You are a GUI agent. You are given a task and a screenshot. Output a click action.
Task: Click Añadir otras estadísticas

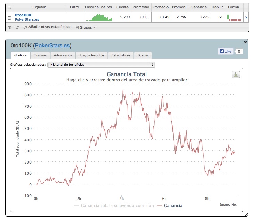[x=50, y=27]
